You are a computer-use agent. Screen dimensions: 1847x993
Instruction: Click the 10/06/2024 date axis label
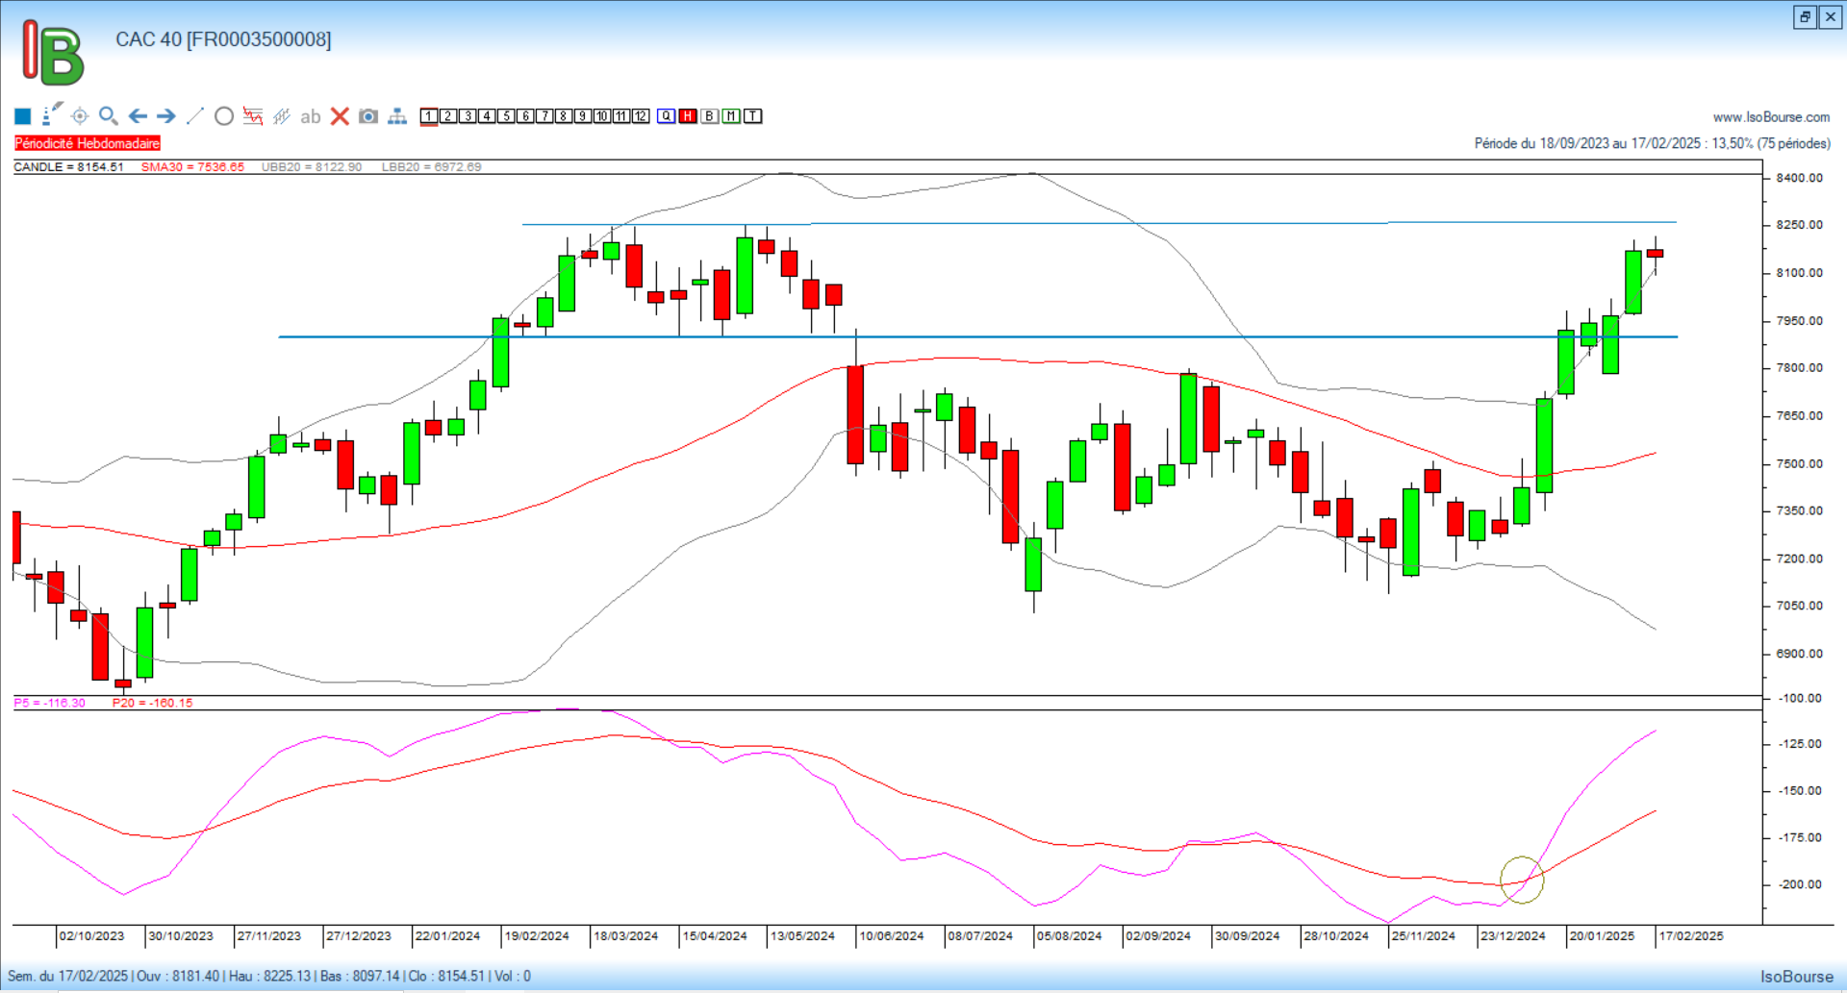(891, 935)
